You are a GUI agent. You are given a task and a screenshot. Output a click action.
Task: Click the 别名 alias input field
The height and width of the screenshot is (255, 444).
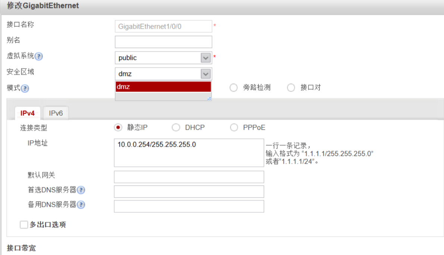[x=163, y=42]
